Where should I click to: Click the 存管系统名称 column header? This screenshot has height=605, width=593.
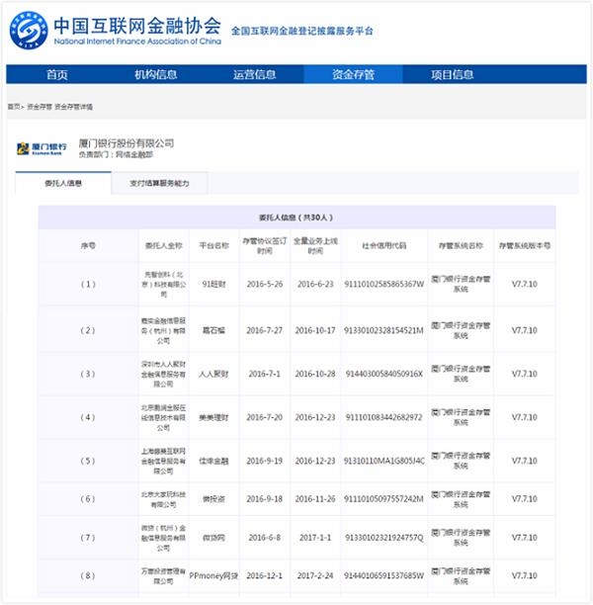click(461, 246)
